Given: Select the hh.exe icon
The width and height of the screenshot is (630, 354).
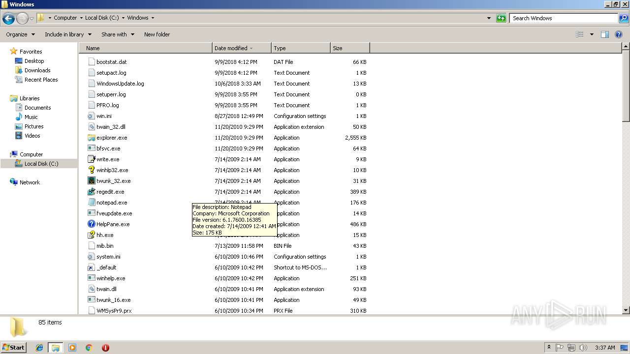Looking at the screenshot, I should (x=91, y=235).
